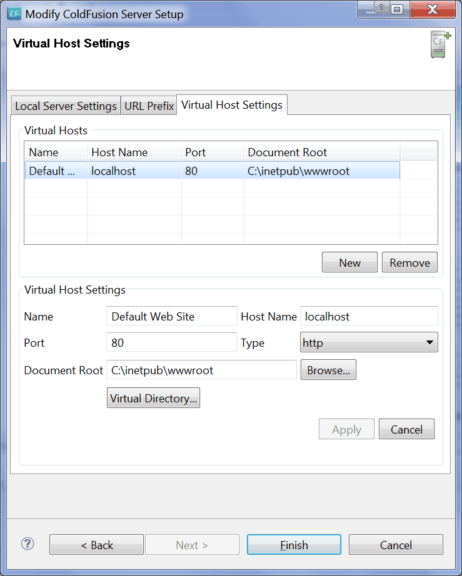Screen dimensions: 462x576
Task: Open the Type dropdown showing http
Action: click(x=369, y=342)
